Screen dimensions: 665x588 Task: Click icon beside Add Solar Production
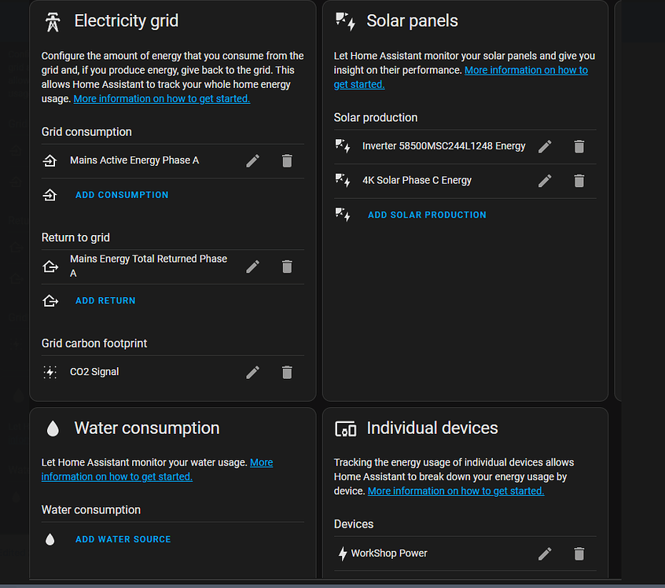point(343,215)
